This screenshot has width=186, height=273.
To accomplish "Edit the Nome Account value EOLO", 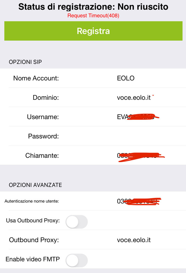I will click(x=126, y=78).
